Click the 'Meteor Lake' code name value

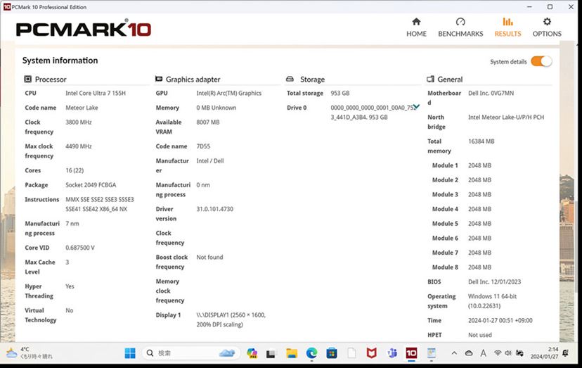pos(82,108)
